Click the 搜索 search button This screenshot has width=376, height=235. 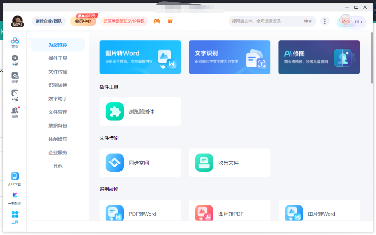(x=308, y=21)
